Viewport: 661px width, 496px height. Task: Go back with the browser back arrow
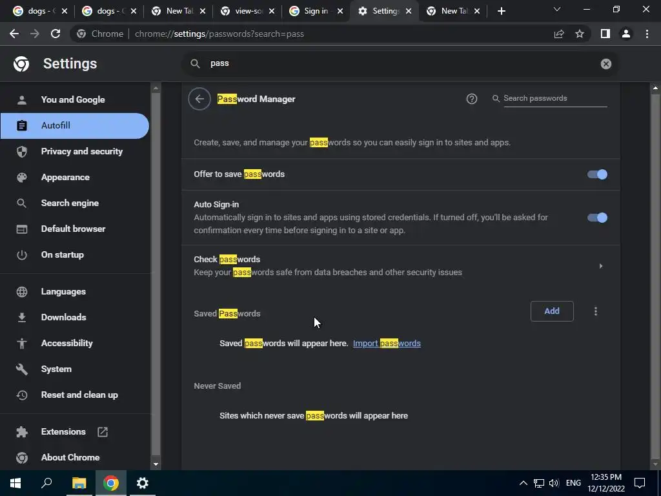click(14, 34)
